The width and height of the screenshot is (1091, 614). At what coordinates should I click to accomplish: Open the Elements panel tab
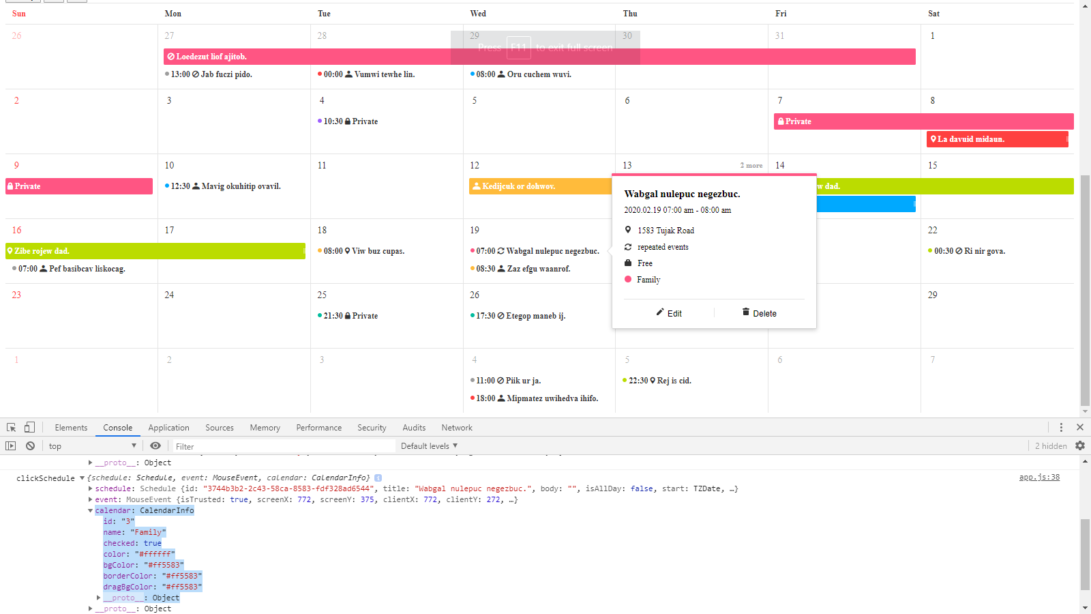(x=71, y=427)
